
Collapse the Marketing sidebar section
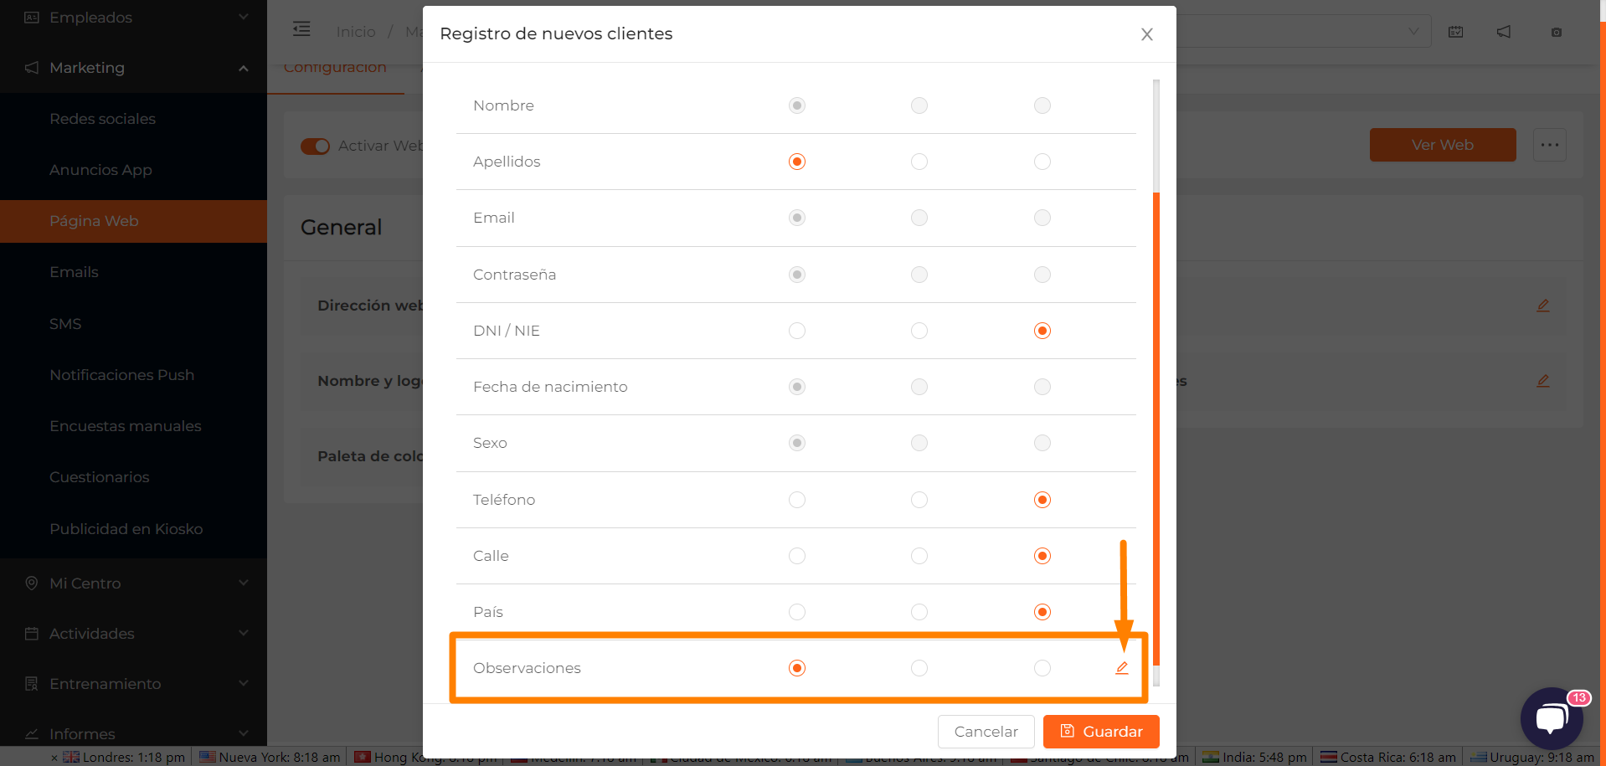click(x=134, y=68)
